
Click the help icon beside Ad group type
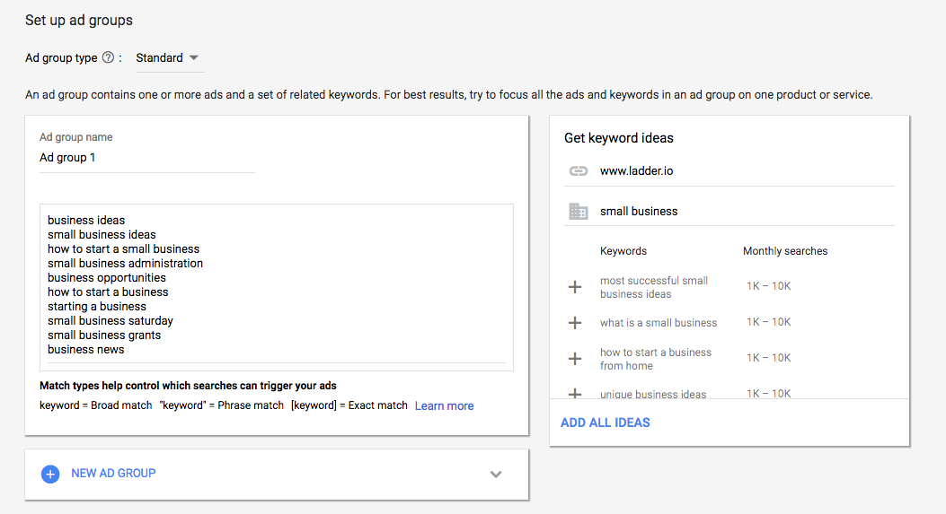(x=109, y=58)
